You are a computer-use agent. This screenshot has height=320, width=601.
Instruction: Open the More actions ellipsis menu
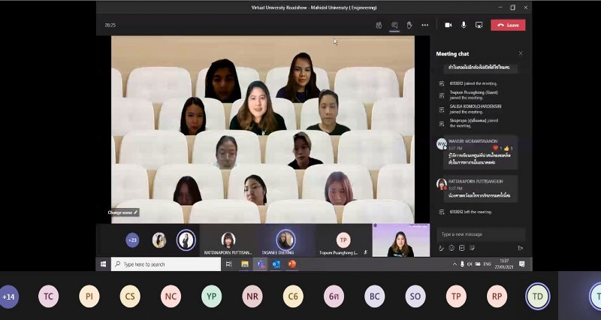425,25
